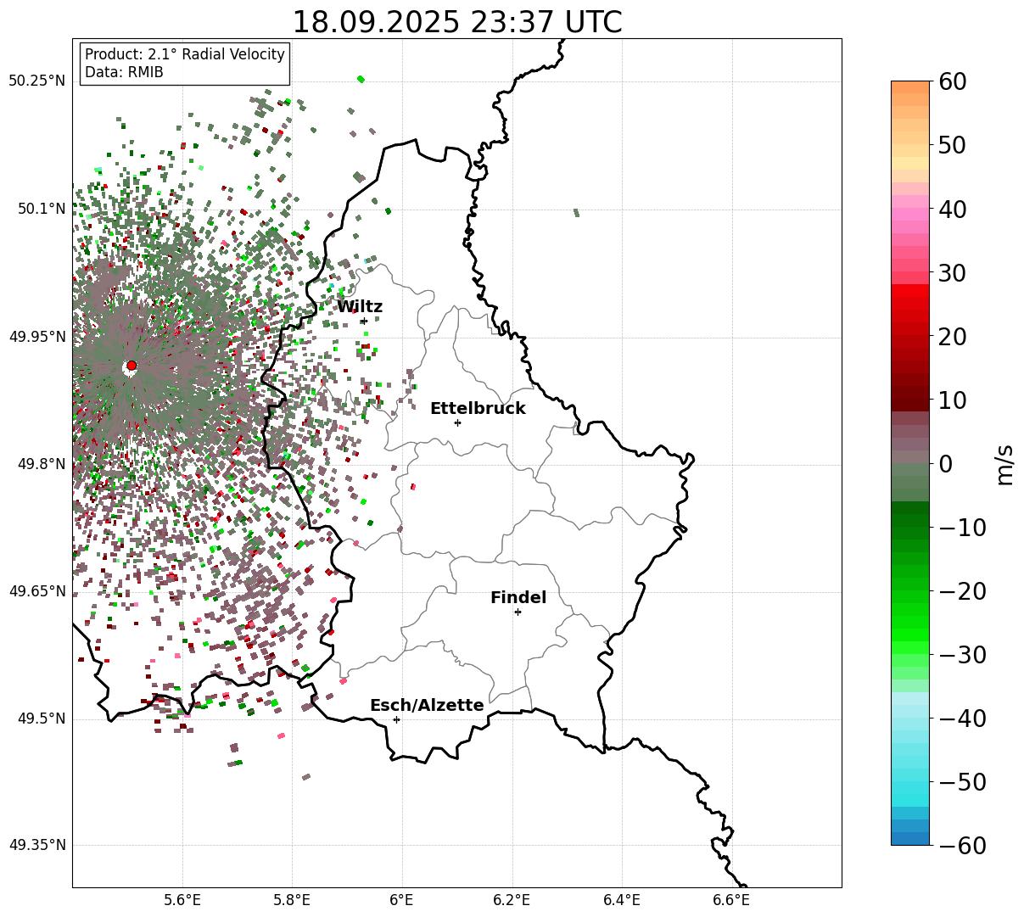Click the Esch/Alzette city label
This screenshot has width=1024, height=917.
click(x=427, y=705)
